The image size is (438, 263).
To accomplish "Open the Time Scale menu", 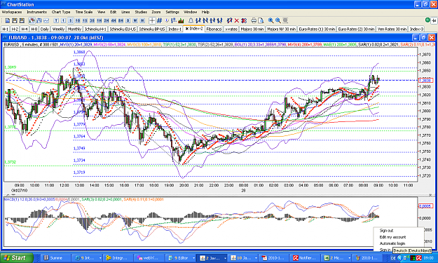I will pos(84,12).
